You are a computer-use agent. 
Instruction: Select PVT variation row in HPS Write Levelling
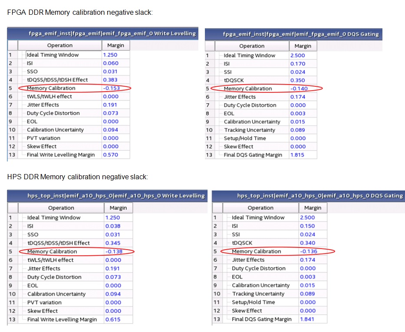[x=70, y=302]
